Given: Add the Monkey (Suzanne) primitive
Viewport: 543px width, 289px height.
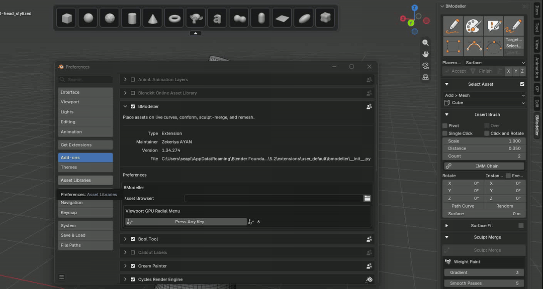Looking at the screenshot, I should (x=196, y=18).
